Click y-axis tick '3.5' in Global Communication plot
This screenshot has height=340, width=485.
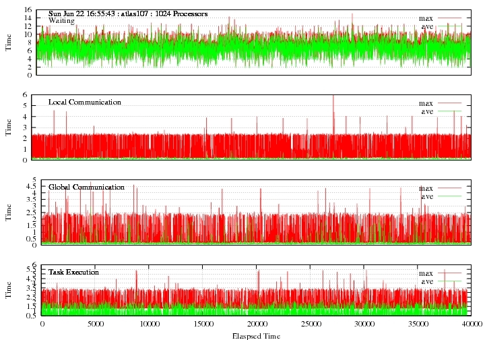tap(31, 200)
